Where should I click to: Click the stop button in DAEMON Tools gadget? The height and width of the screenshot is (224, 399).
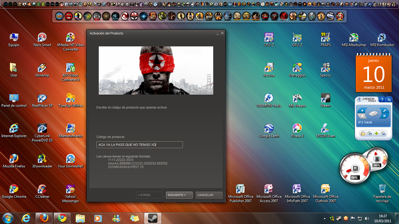click(362, 116)
